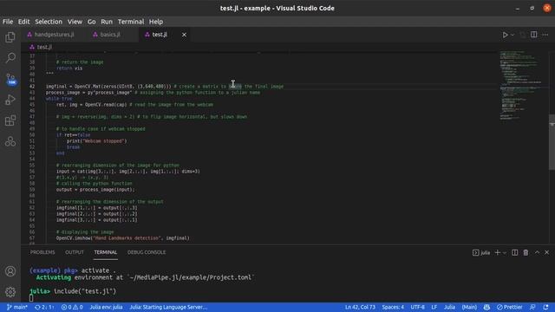Open errors and warnings count
Viewport: 555px width, 312px height.
72,307
